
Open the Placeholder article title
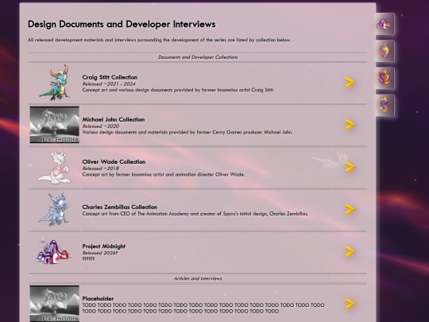[x=98, y=298]
